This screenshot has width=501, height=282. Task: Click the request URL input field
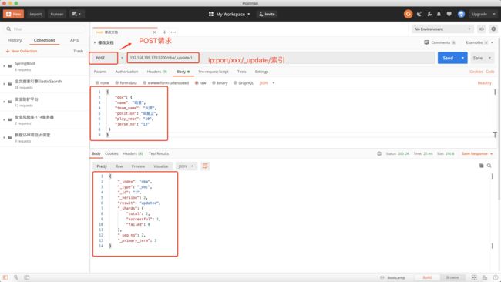(281, 58)
